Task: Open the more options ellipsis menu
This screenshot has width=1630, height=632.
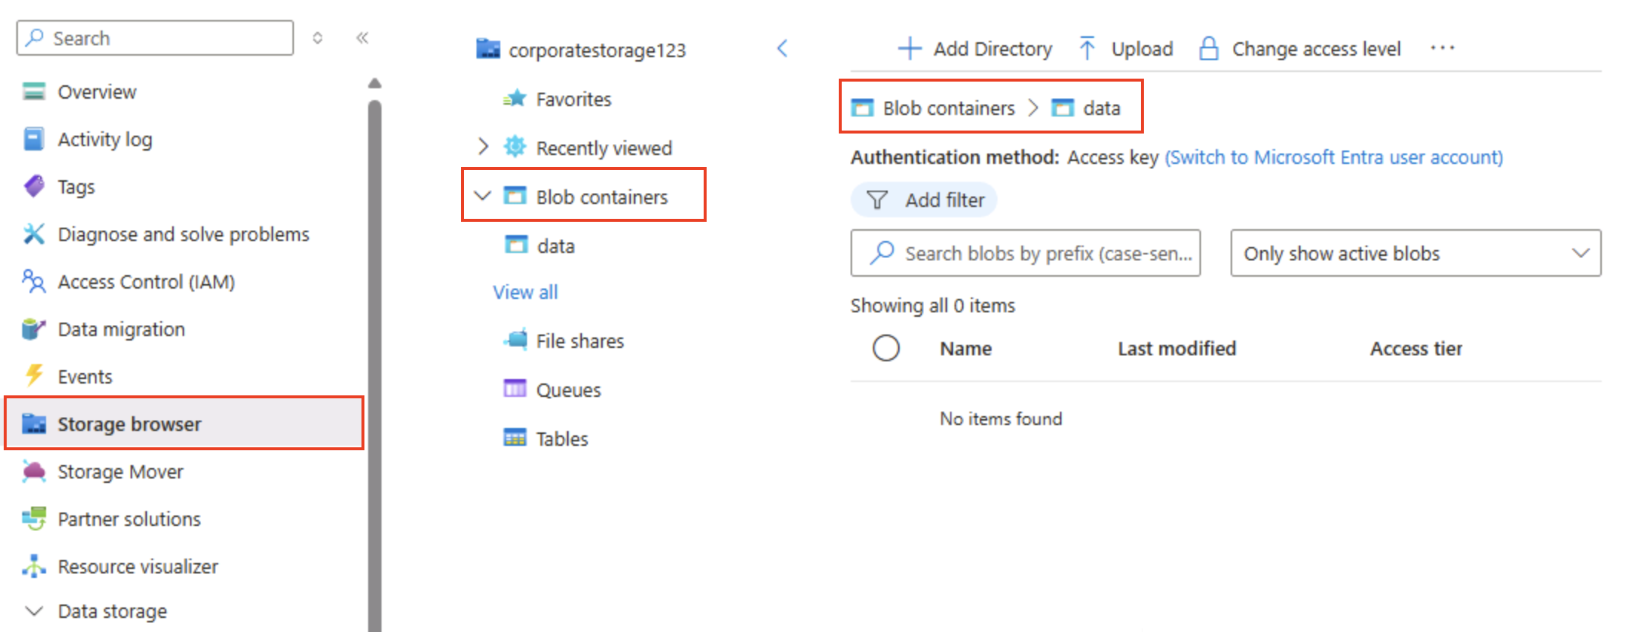Action: tap(1442, 48)
